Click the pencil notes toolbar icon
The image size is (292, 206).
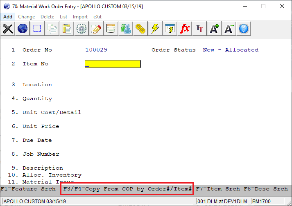(x=96, y=29)
